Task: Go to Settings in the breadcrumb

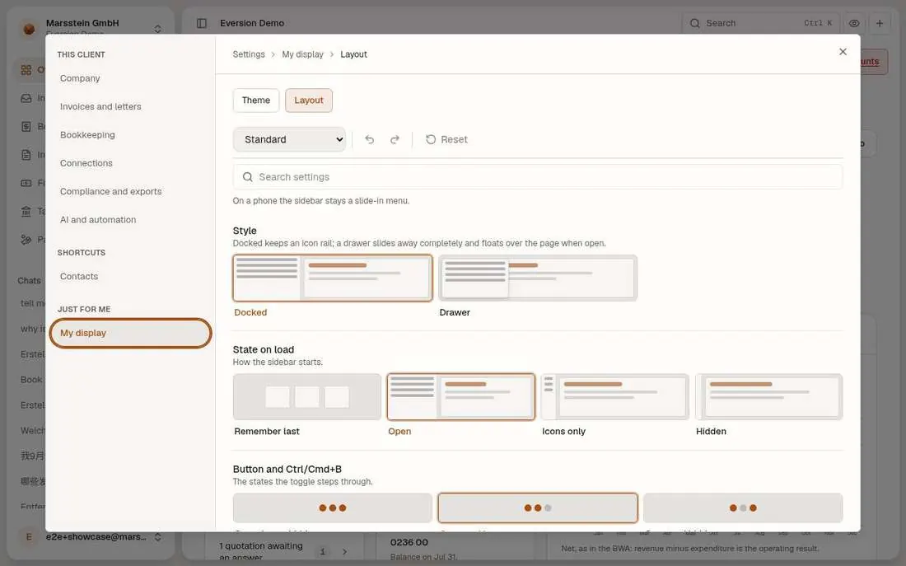Action: pyautogui.click(x=249, y=54)
